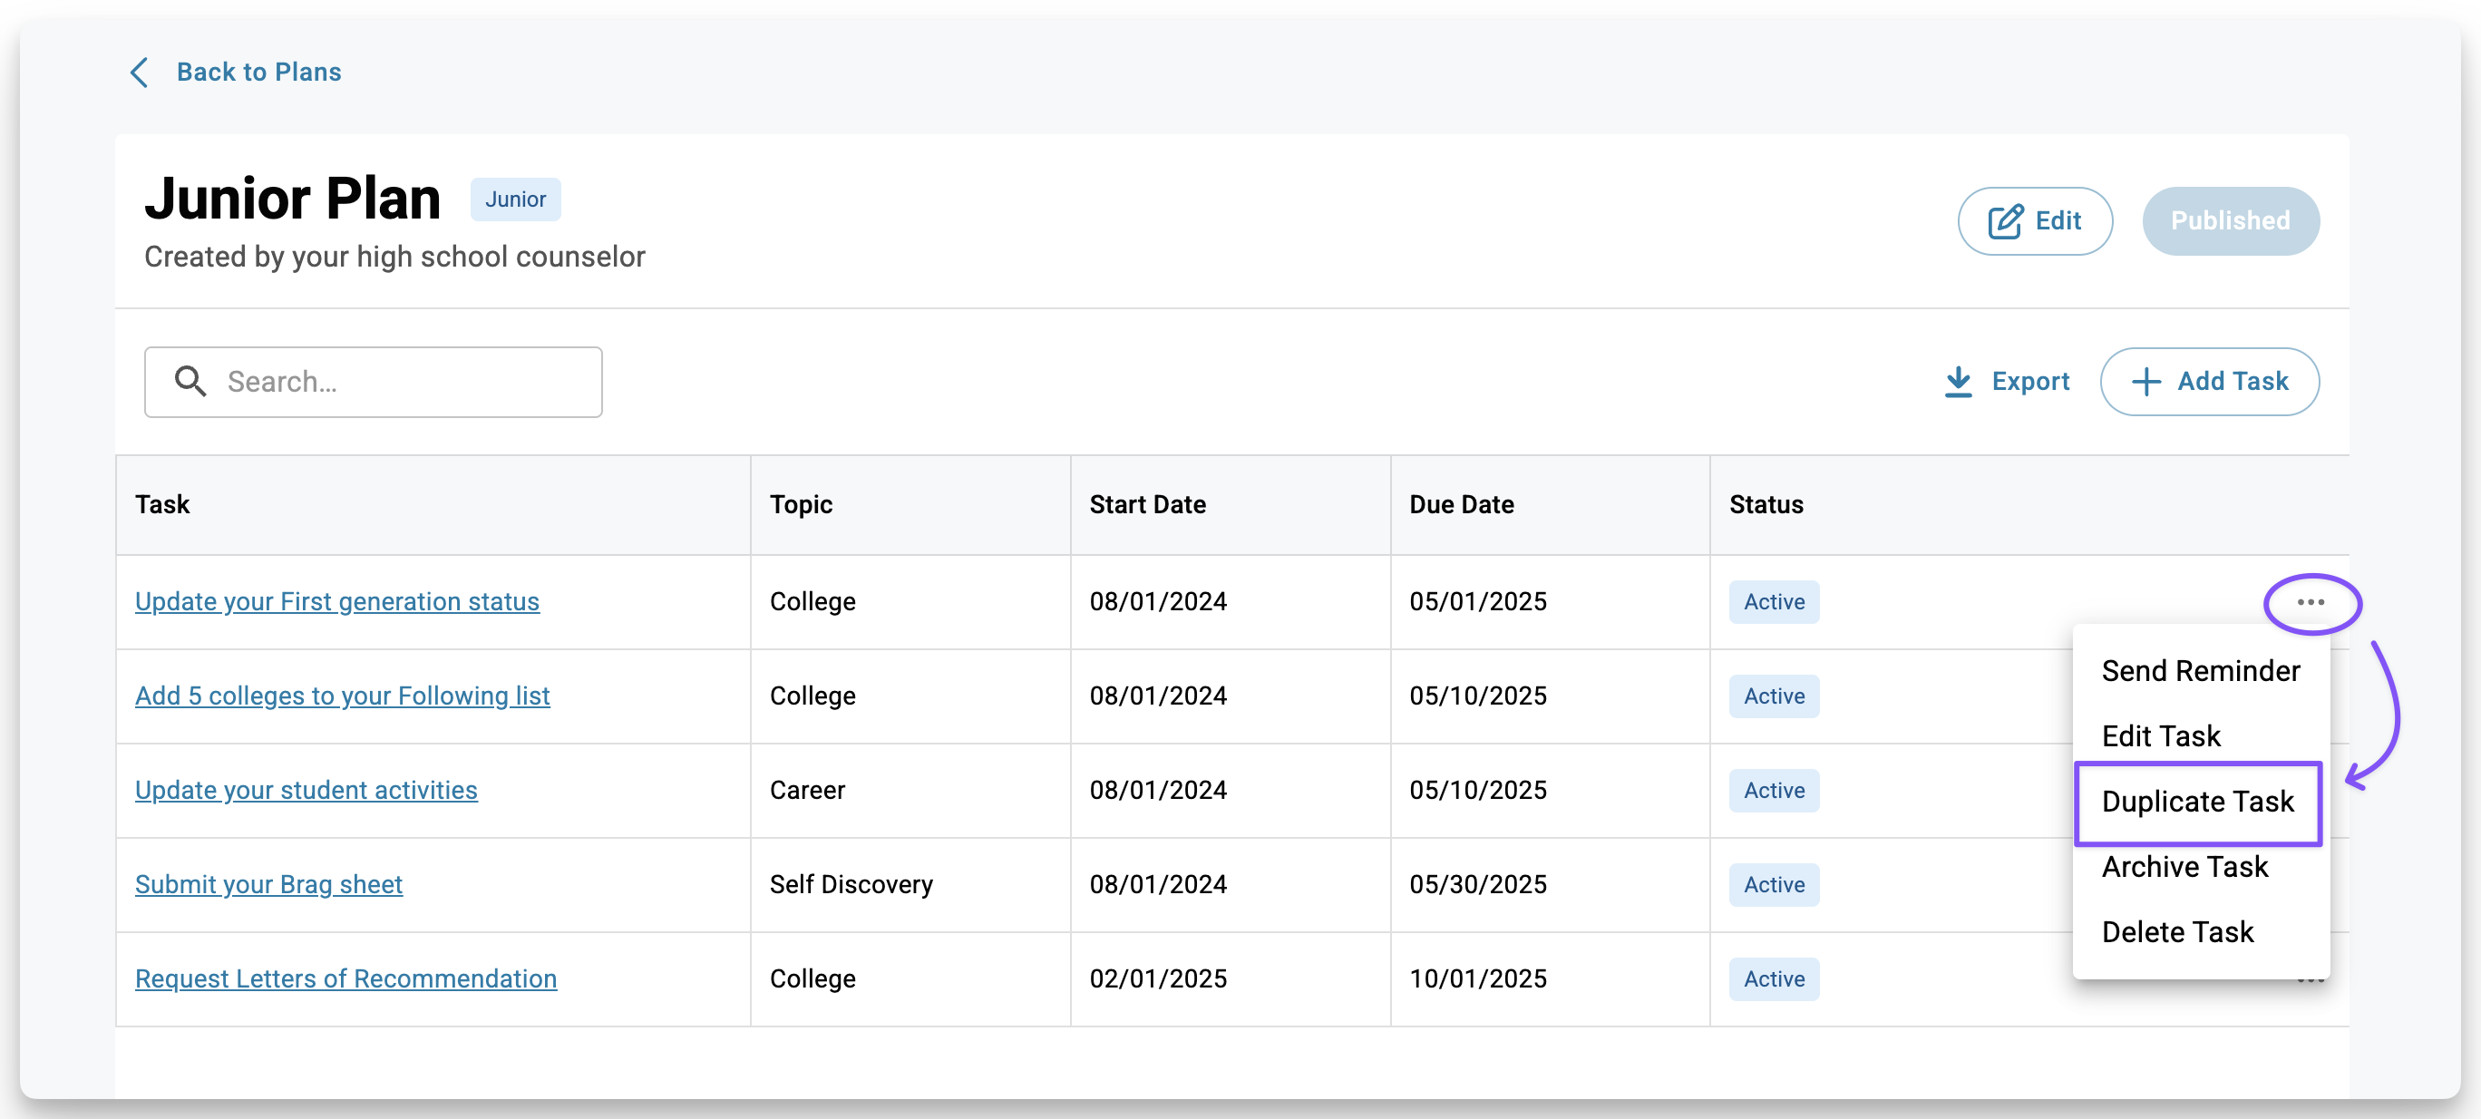The height and width of the screenshot is (1119, 2481).
Task: Open Submit your Brag sheet task
Action: coord(268,885)
